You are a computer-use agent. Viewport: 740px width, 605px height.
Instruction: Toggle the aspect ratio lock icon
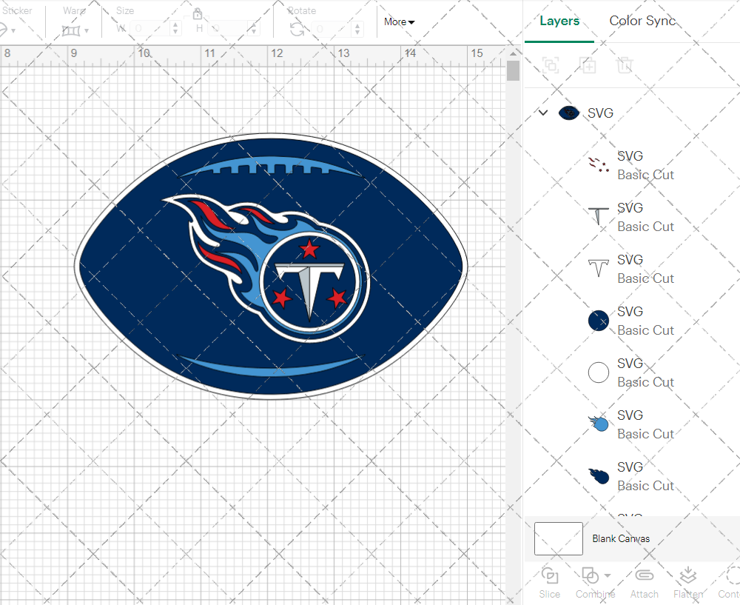(198, 13)
